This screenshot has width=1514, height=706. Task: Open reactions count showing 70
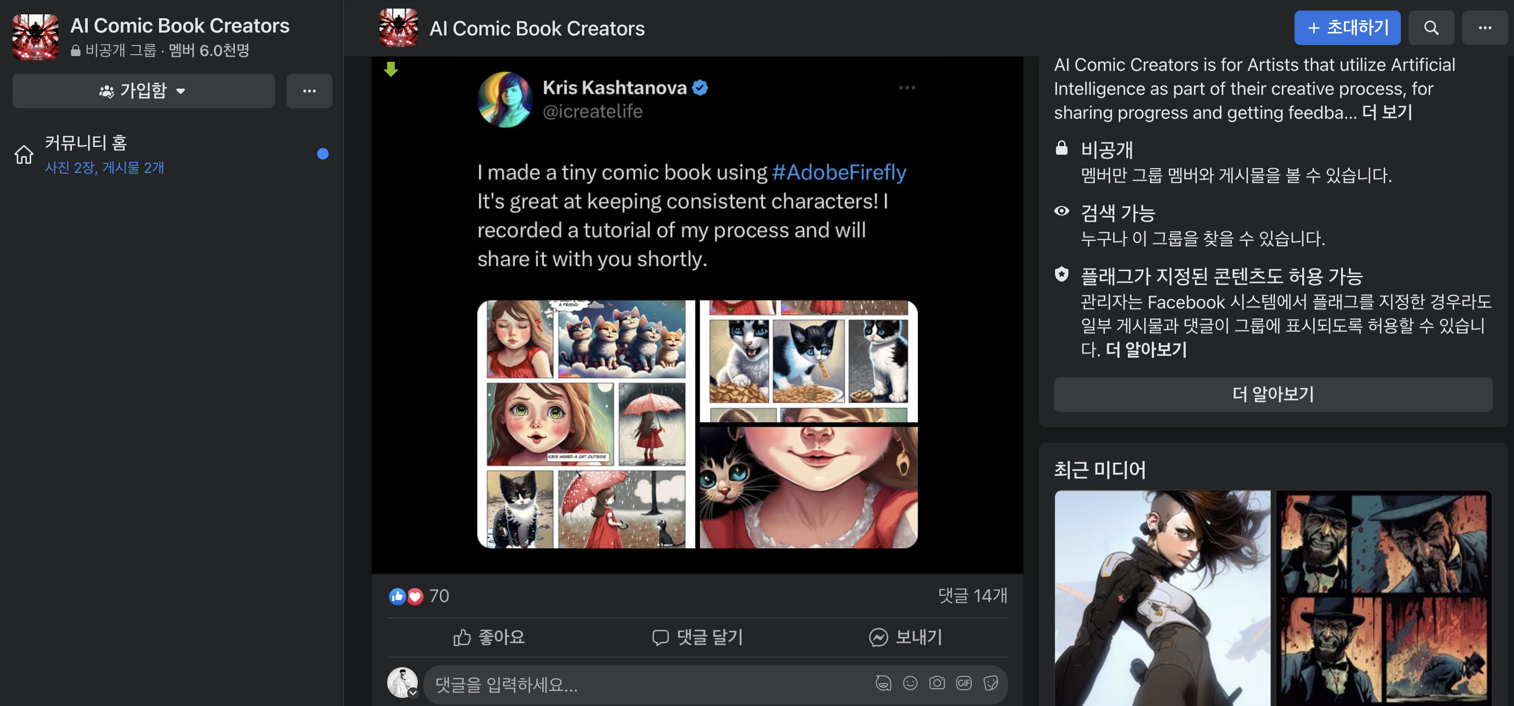pyautogui.click(x=439, y=595)
